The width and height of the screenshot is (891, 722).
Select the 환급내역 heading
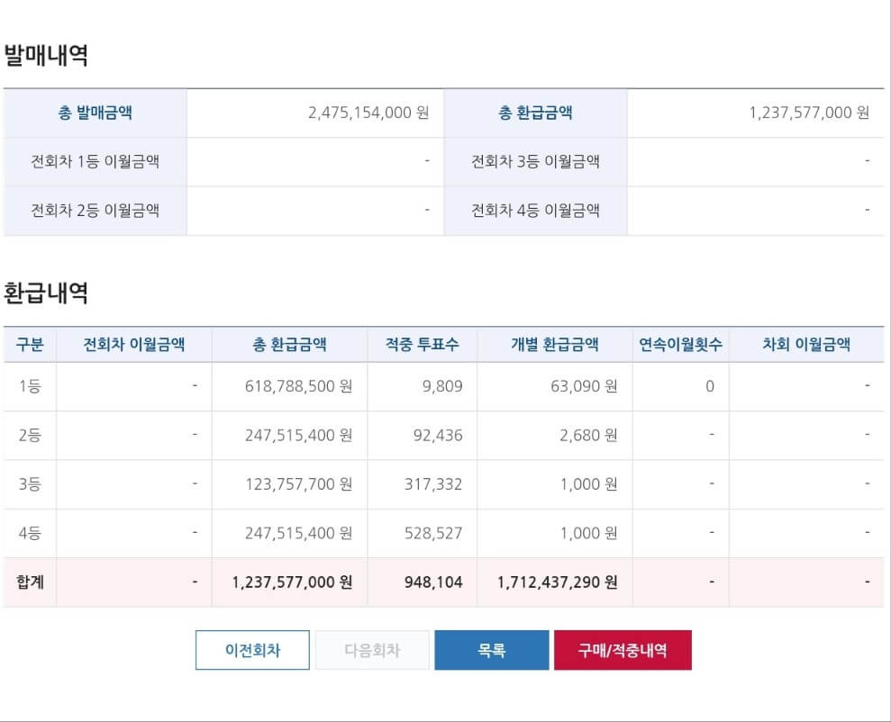click(45, 293)
